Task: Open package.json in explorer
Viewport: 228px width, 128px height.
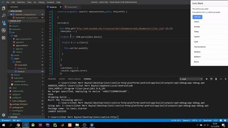Action: 18,107
